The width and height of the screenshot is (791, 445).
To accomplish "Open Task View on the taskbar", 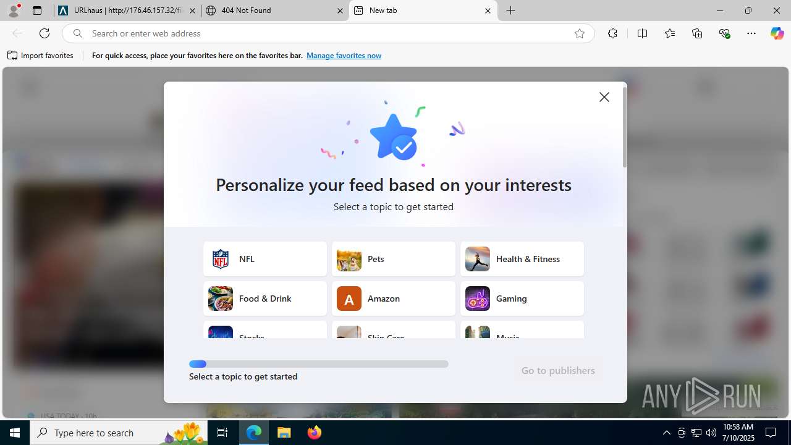I will [x=222, y=433].
